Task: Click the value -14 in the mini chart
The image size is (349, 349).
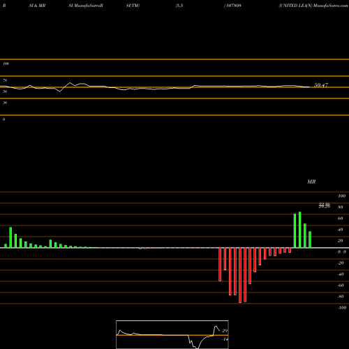Action: click(x=225, y=339)
